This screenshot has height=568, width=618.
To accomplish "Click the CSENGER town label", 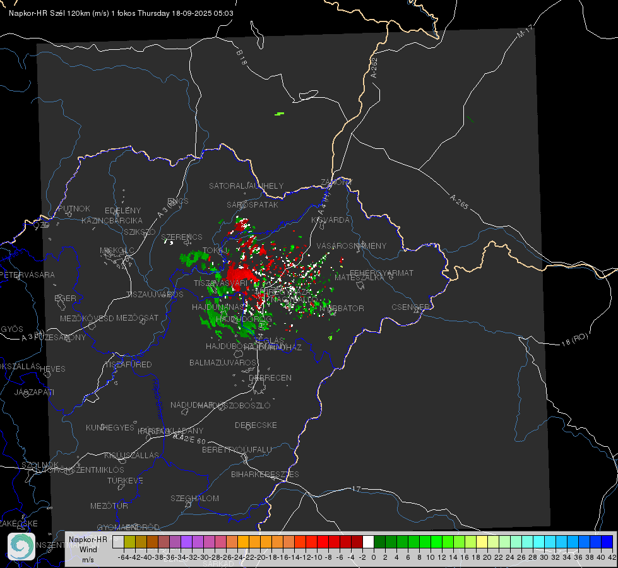I will [x=410, y=307].
